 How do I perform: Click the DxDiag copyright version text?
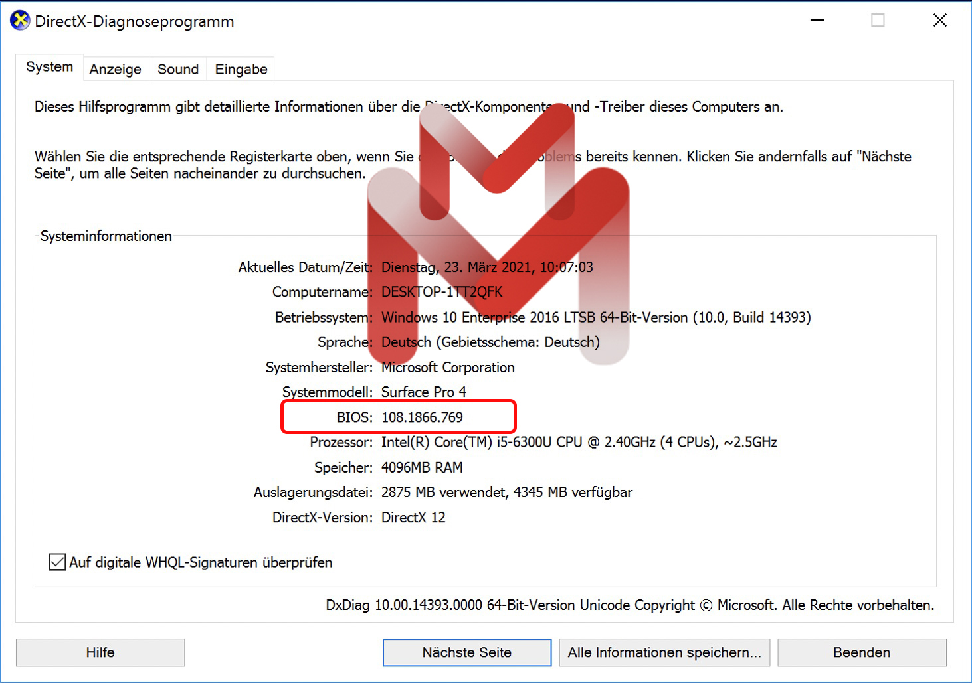point(630,605)
